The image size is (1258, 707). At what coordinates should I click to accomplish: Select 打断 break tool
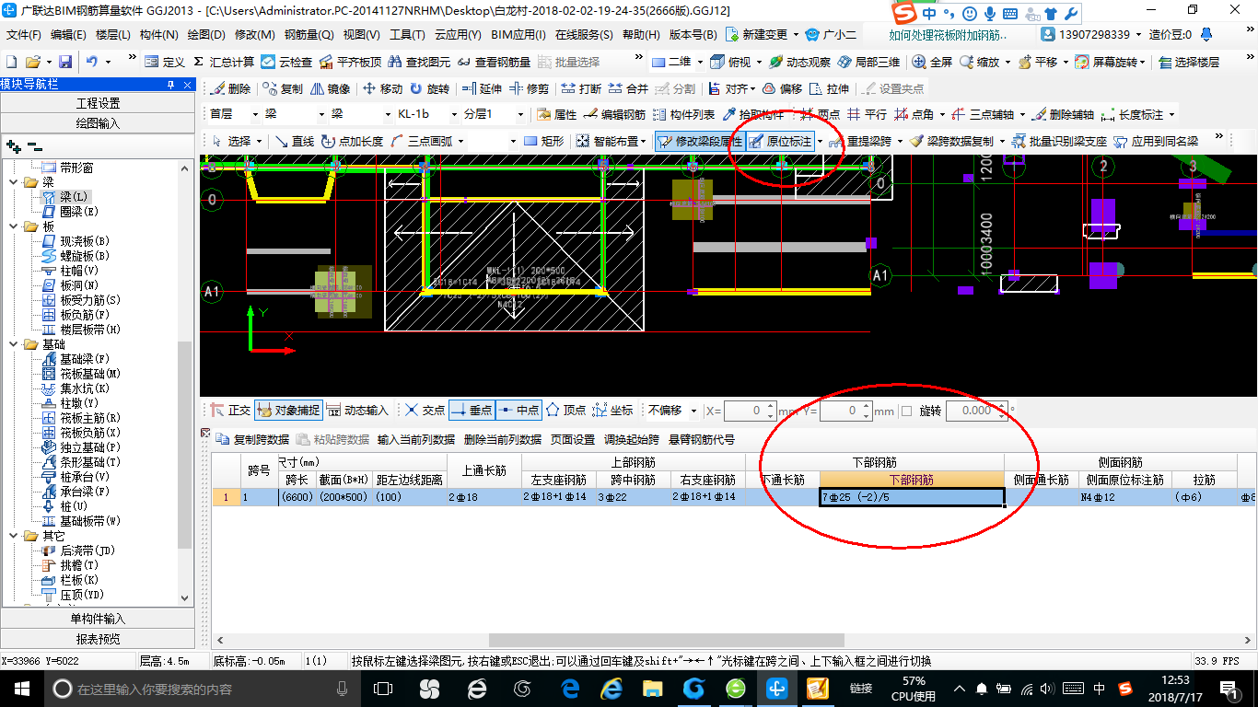581,88
